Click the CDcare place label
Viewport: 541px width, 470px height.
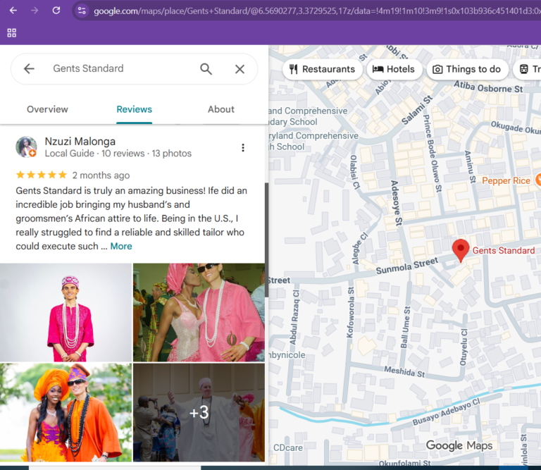pos(287,447)
